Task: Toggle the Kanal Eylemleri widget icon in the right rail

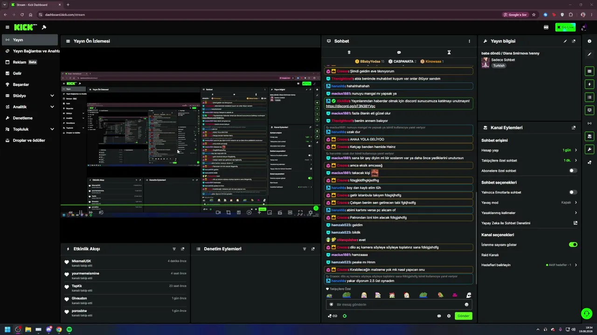Action: pos(590,136)
